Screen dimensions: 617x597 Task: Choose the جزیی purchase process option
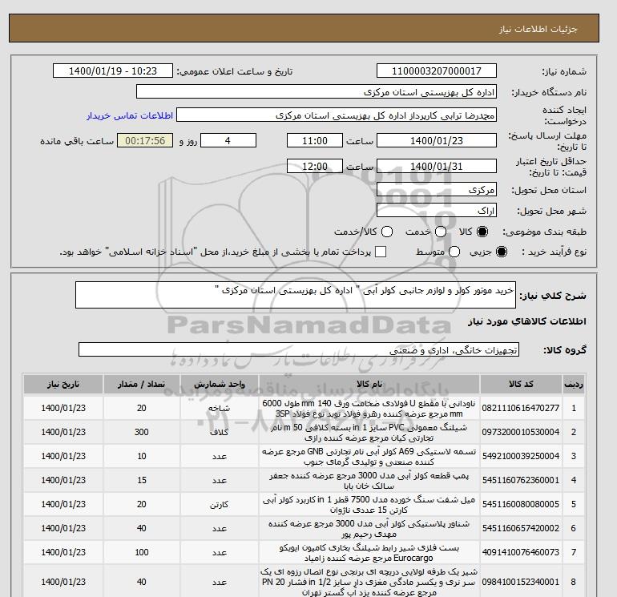click(502, 252)
